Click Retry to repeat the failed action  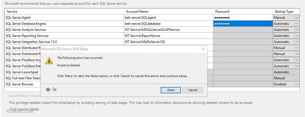(171, 90)
